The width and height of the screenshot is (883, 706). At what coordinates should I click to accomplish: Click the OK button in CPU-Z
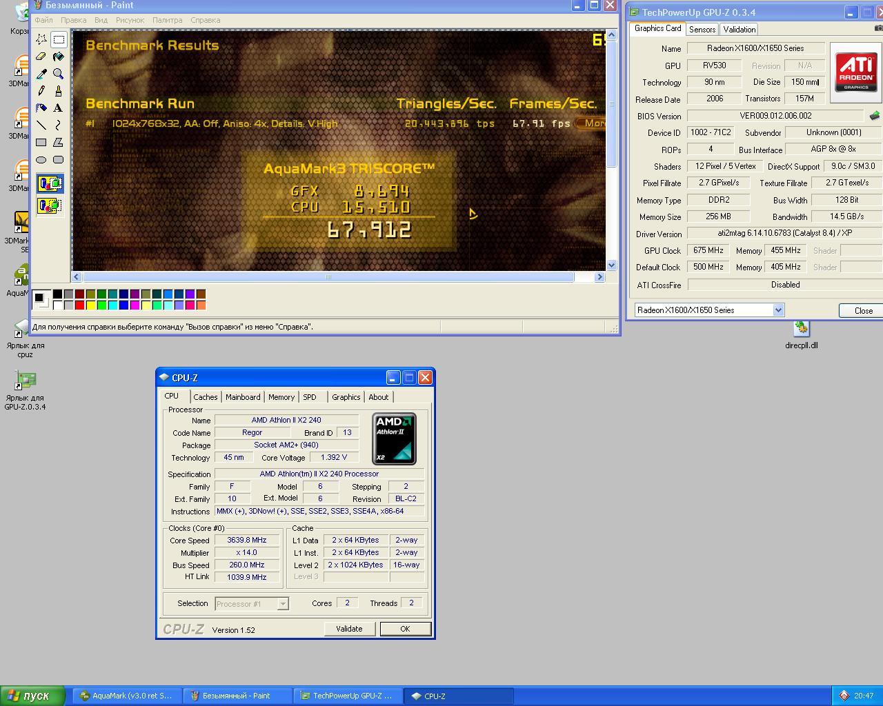coord(405,629)
